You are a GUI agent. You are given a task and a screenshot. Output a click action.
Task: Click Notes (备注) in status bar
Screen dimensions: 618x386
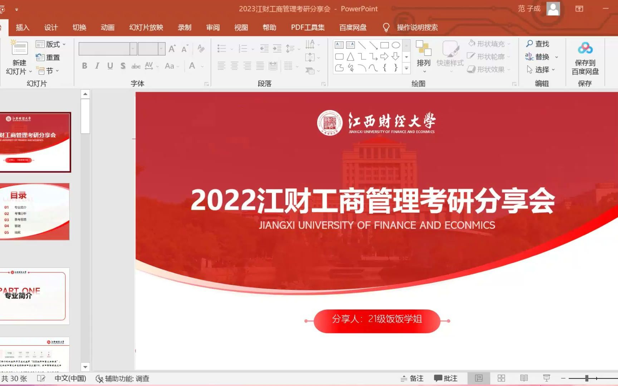[x=412, y=378]
